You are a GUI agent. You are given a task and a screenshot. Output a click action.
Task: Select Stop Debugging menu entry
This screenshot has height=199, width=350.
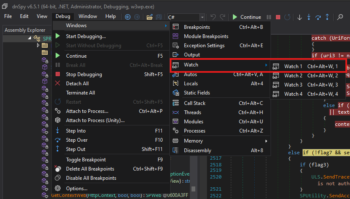(111, 74)
